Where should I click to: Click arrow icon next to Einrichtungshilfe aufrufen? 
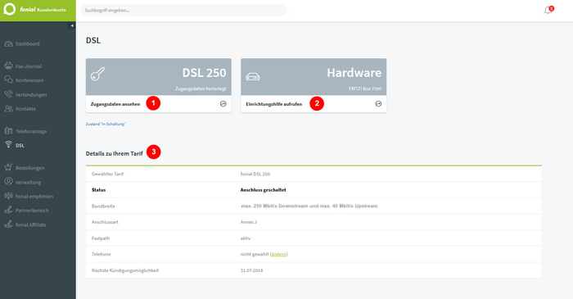[x=378, y=104]
